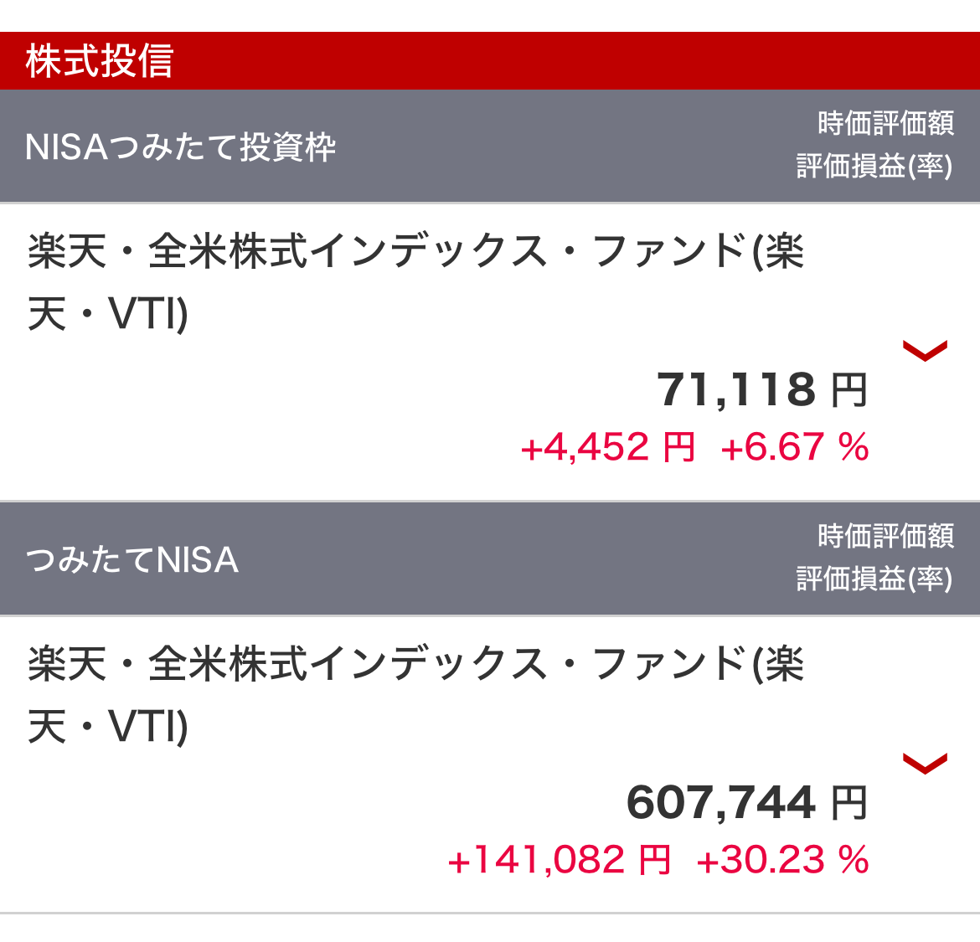Tap 時価評価額 label in NISAつみたて投資枠 header
Viewport: 980px width, 942px height.
point(885,124)
